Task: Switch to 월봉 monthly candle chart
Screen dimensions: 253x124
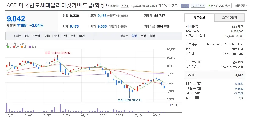Action: point(152,36)
